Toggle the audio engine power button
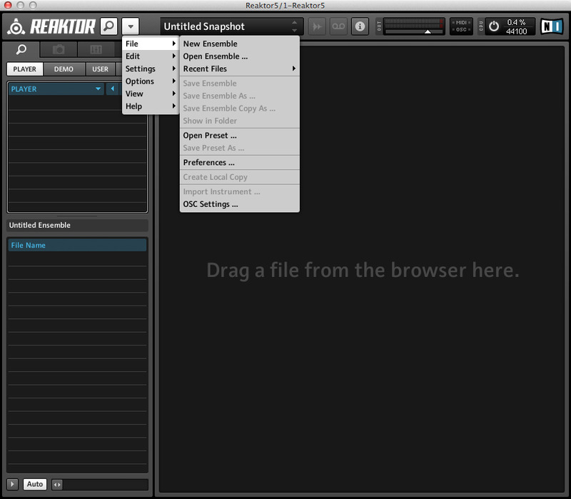The width and height of the screenshot is (571, 499). 493,26
